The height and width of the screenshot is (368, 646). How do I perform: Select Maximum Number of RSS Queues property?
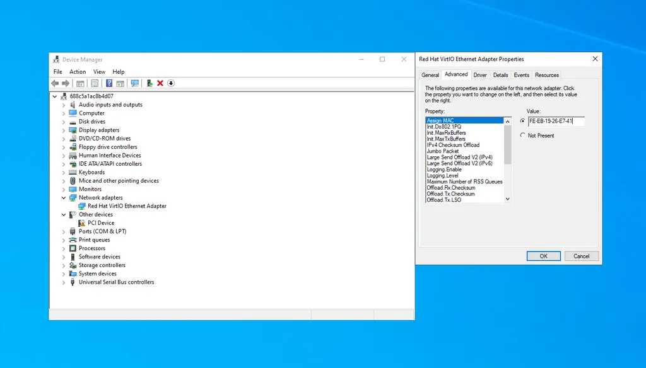[465, 181]
